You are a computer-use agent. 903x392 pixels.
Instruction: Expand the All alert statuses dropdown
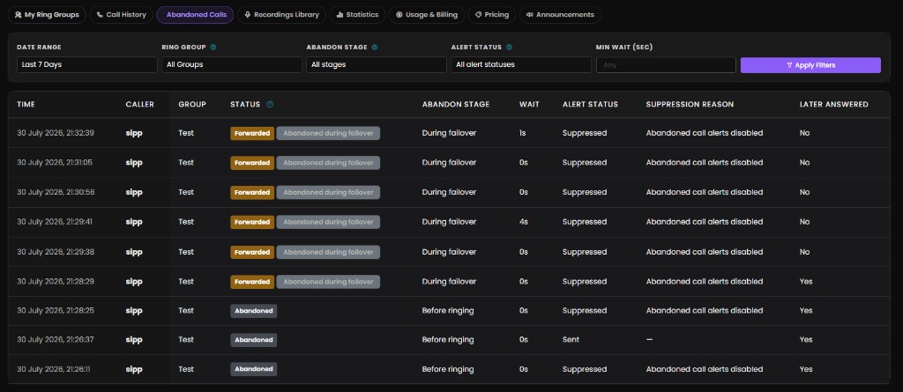[x=521, y=65]
